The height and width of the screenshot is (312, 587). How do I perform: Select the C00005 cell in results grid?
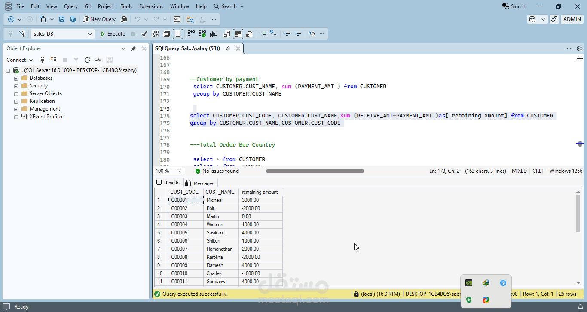coord(186,233)
